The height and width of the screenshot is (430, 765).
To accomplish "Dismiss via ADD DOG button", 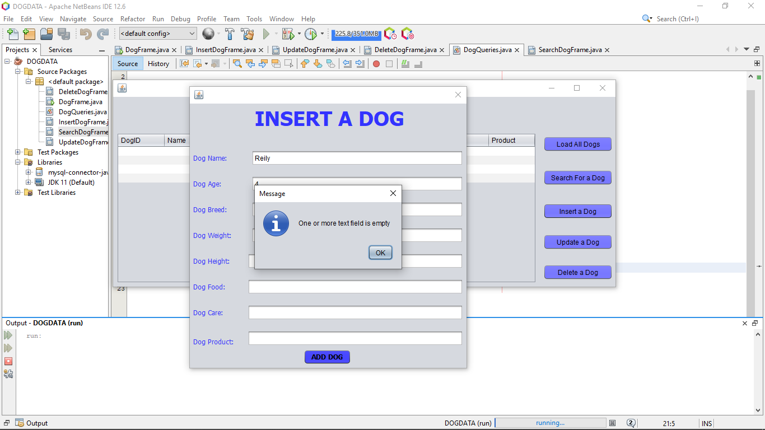I will coord(327,357).
